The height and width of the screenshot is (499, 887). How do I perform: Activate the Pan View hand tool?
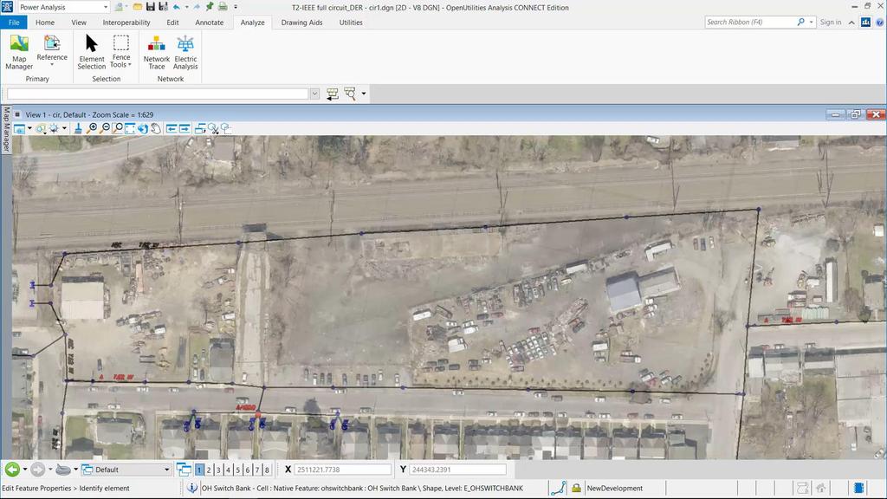coord(156,129)
